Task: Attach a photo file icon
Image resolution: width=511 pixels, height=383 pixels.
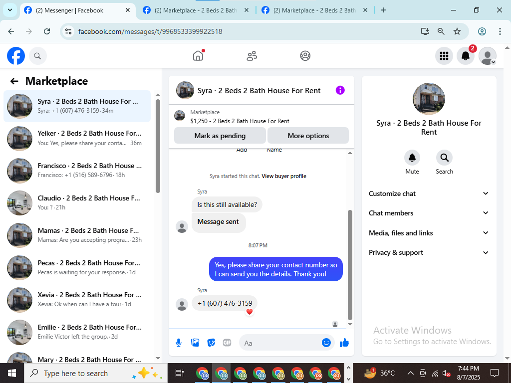Action: (x=195, y=343)
